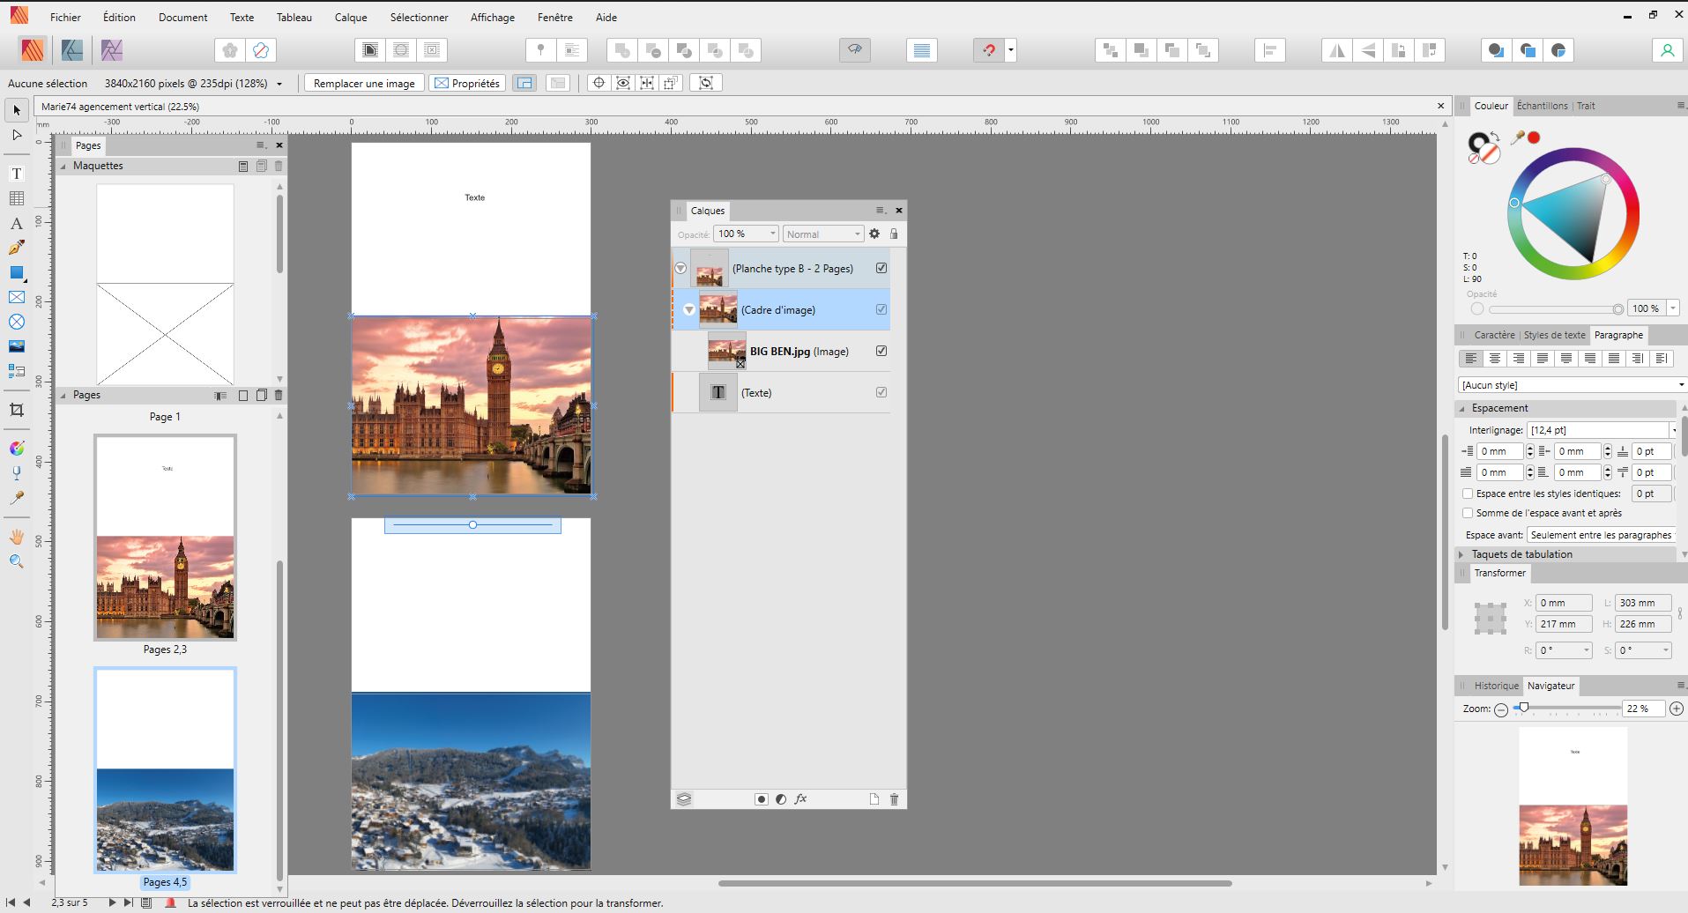Collapse the Espacement section
Viewport: 1688px width, 913px height.
click(1461, 408)
